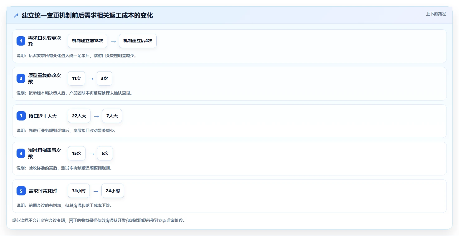The image size is (459, 236).
Task: Click the 接口返工人天 label
Action: tap(43, 116)
